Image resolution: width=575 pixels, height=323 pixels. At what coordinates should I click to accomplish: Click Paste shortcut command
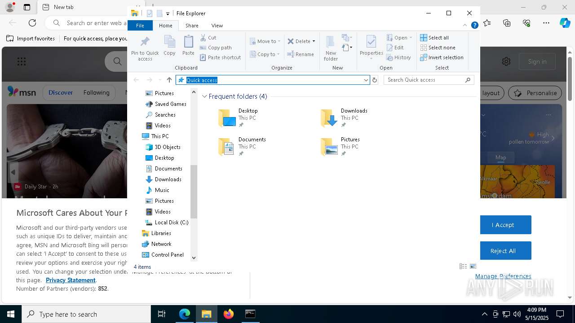(220, 57)
